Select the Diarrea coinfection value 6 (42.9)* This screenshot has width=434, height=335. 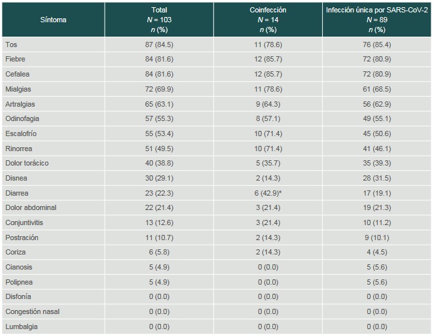point(268,193)
